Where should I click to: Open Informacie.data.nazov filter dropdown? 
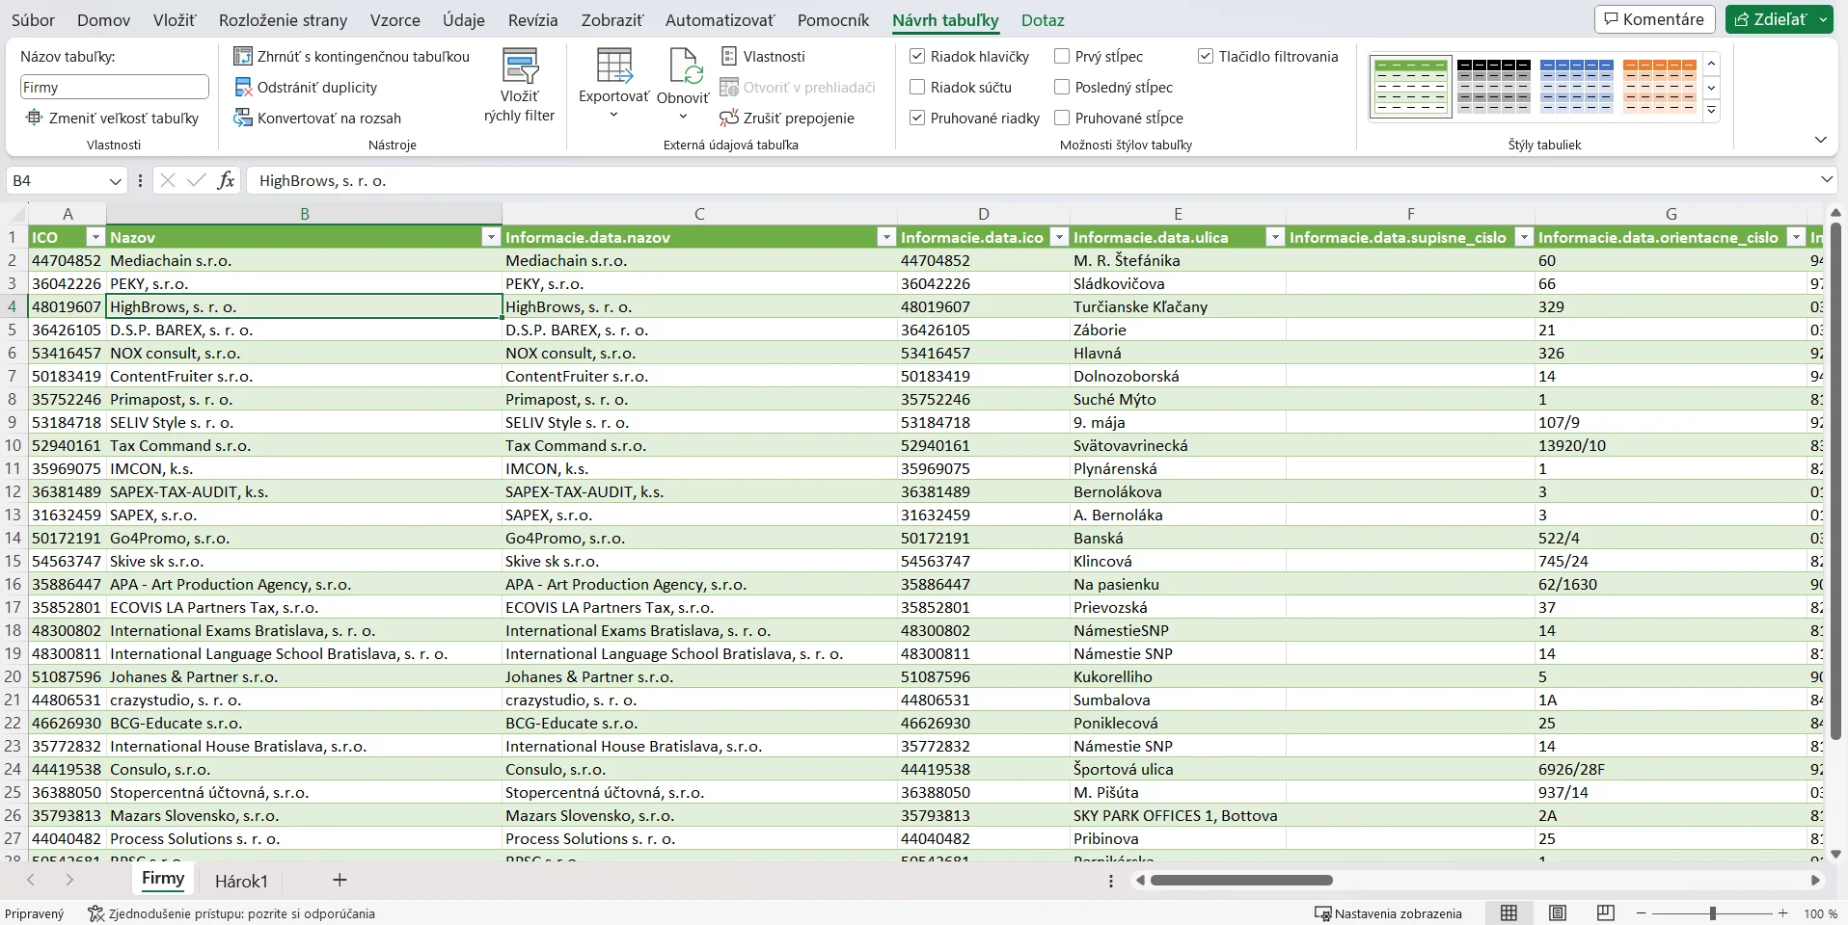(885, 237)
